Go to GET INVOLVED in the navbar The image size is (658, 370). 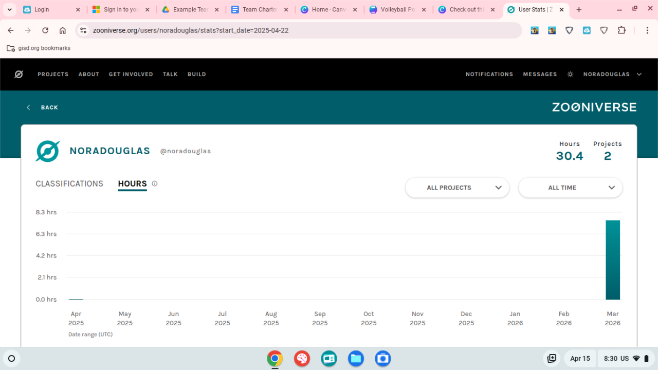131,74
